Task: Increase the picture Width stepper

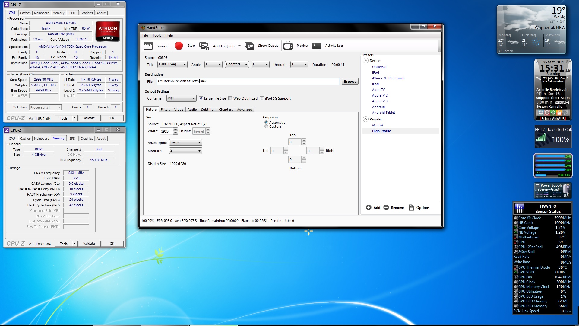Action: 176,129
